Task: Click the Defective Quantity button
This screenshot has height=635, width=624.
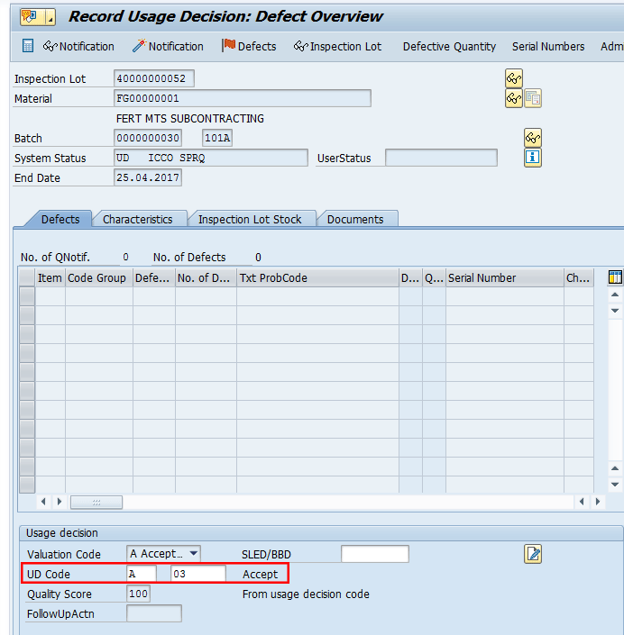Action: point(449,46)
